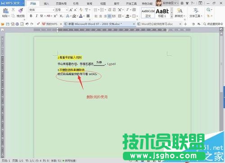Screen dimensions: 225x163
Task: Click the character shading icon
Action: [x=88, y=16]
